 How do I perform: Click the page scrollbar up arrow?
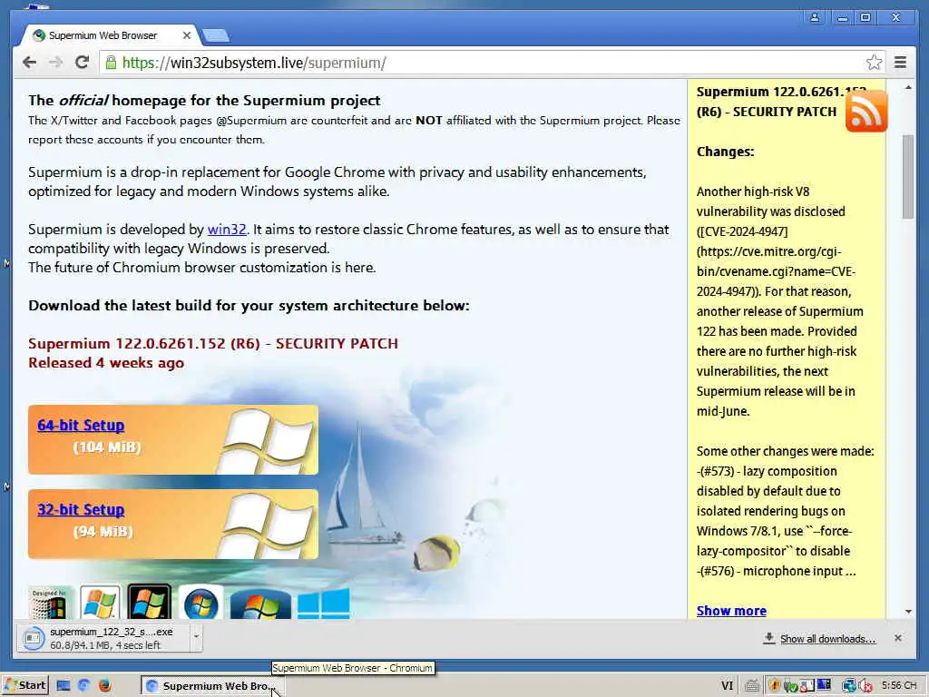[908, 88]
